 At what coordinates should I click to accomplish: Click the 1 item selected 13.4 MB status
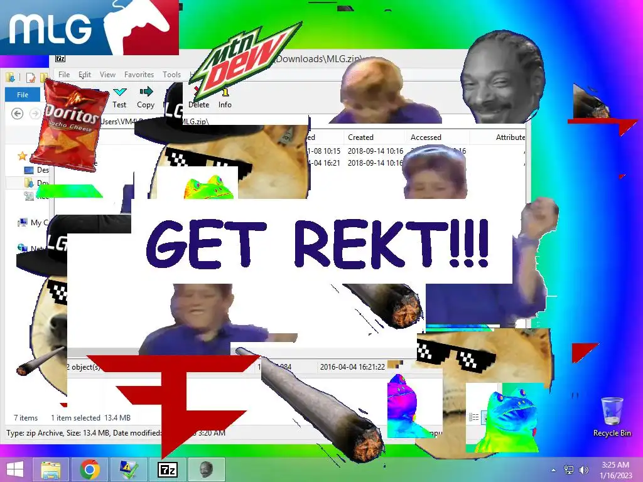[90, 417]
